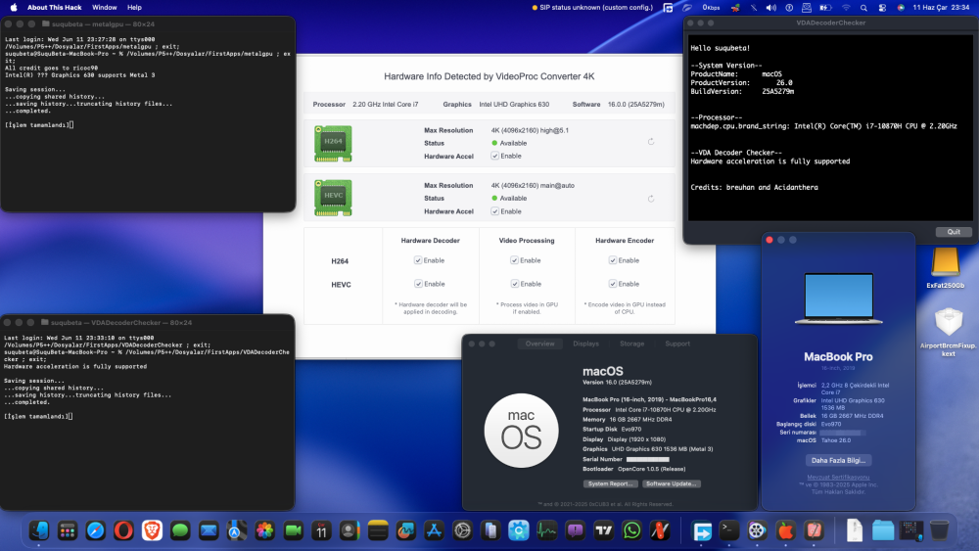Open Activity Monitor in the Dock
The height and width of the screenshot is (551, 979).
click(547, 530)
